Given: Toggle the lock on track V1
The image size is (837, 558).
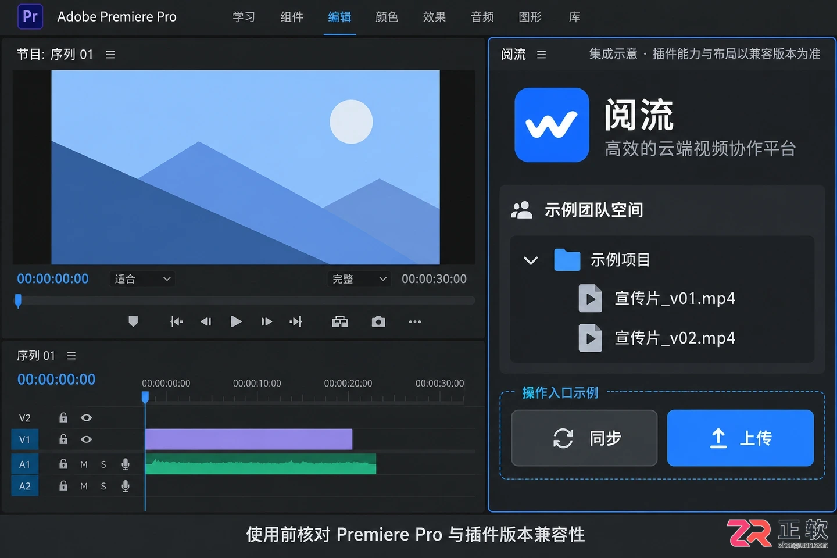Looking at the screenshot, I should click(x=63, y=439).
